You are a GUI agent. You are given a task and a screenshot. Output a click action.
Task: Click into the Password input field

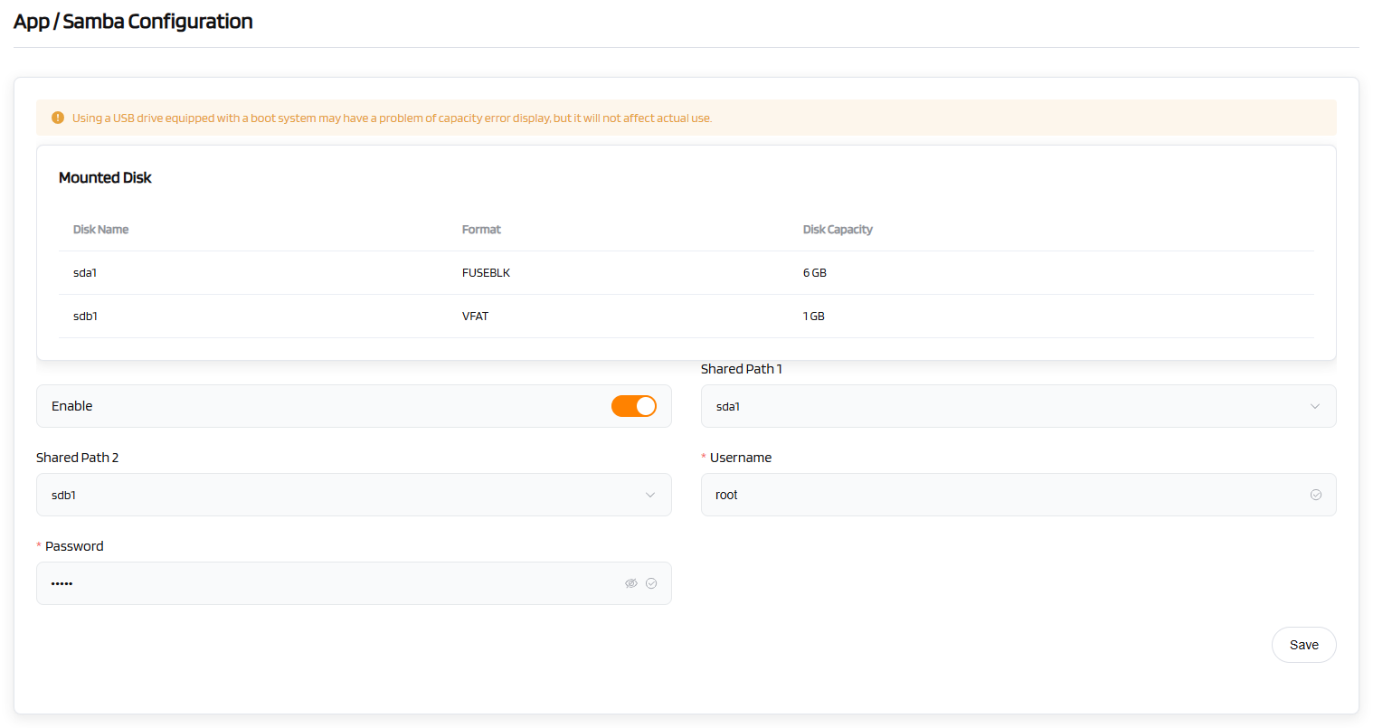(x=326, y=583)
